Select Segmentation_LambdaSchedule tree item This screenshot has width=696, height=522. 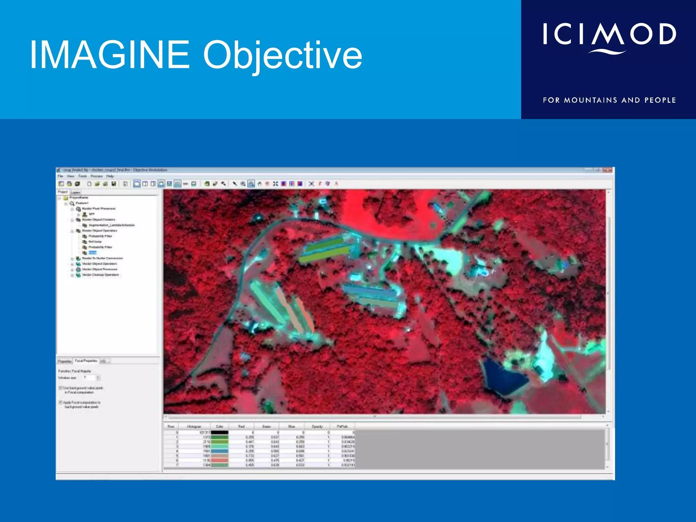point(111,225)
